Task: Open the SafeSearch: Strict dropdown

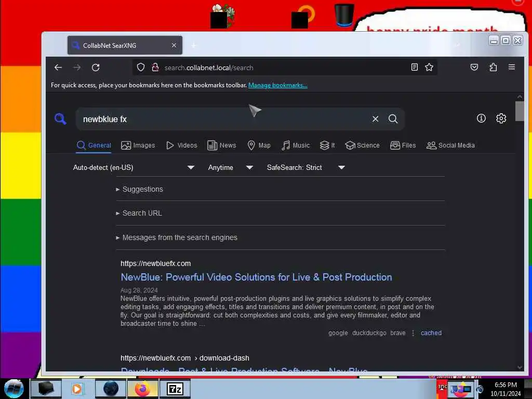Action: [305, 167]
